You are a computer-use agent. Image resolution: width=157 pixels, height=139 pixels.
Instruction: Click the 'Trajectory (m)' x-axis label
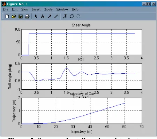[x=81, y=131]
